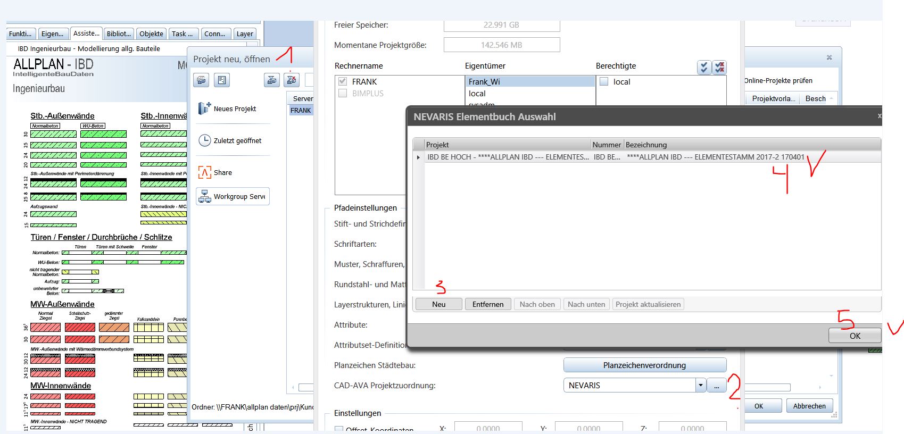Switch to the Objekte tab
Image resolution: width=904 pixels, height=434 pixels.
tap(152, 34)
